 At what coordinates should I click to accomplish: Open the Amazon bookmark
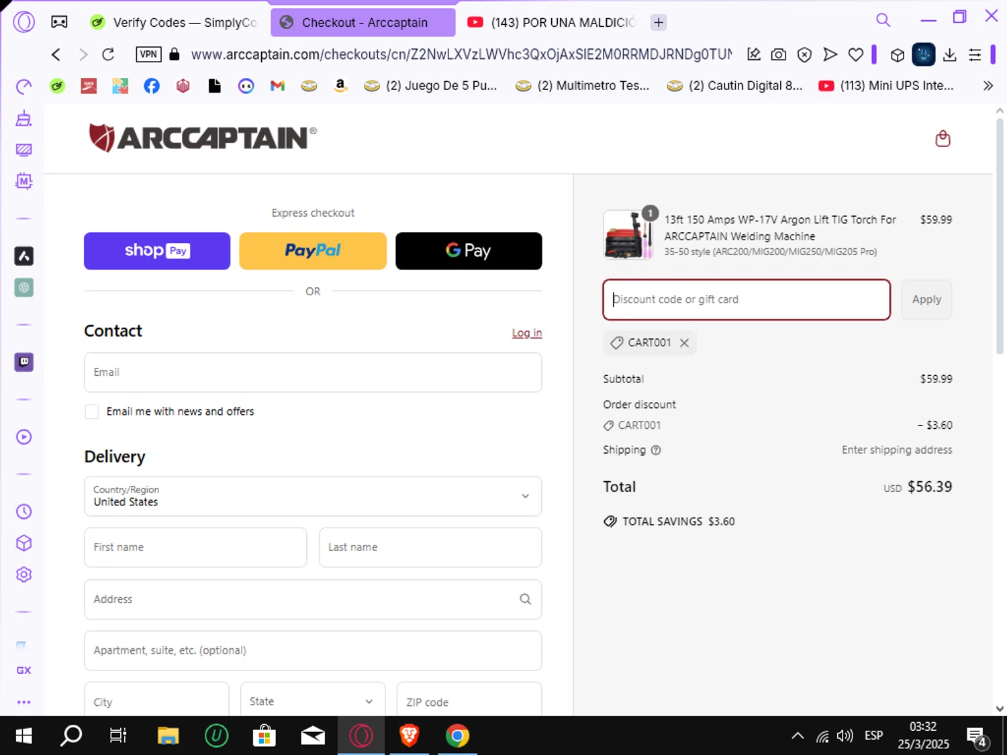coord(340,86)
